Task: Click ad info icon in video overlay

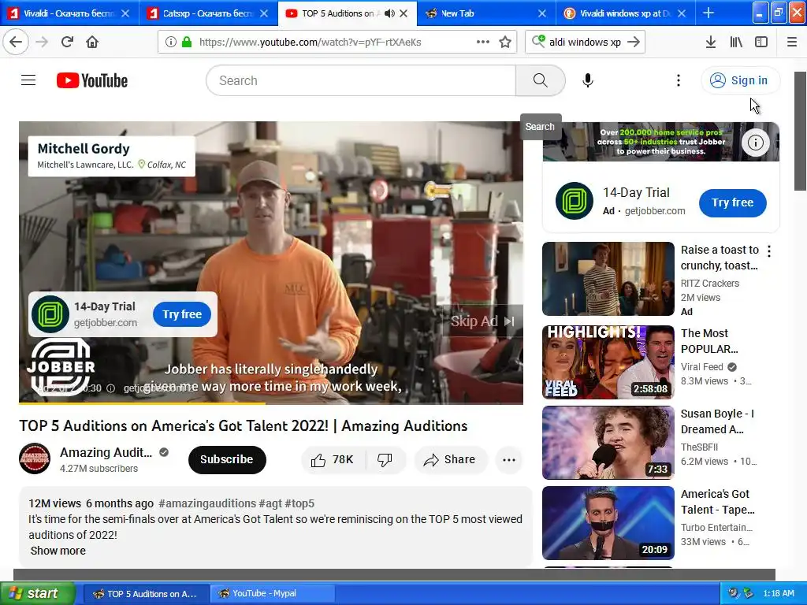Action: [110, 388]
